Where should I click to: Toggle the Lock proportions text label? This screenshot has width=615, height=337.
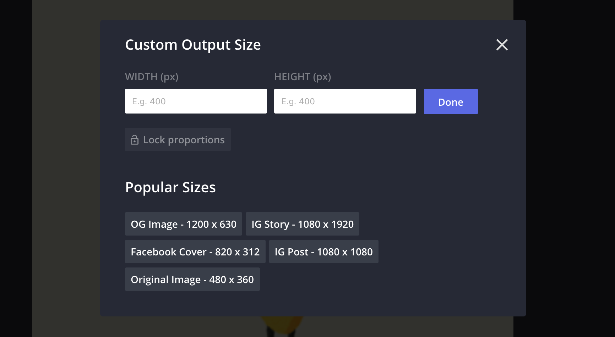coord(184,140)
